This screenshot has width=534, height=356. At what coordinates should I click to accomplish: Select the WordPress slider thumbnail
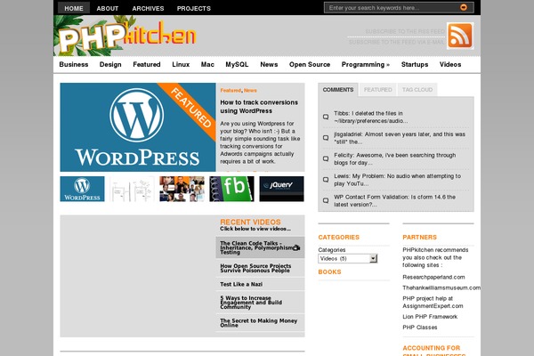tap(83, 189)
